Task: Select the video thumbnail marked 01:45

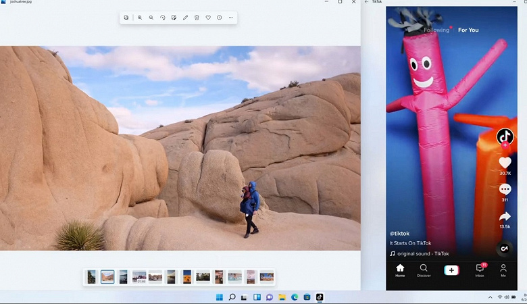Action: (x=139, y=276)
